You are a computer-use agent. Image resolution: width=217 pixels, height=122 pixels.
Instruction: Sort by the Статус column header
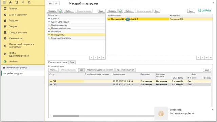(66, 76)
